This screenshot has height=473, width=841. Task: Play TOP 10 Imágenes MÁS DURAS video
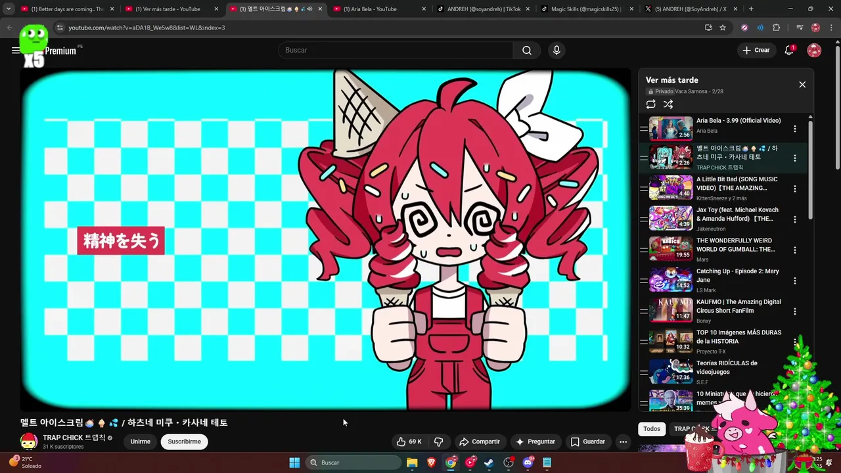coord(671,342)
